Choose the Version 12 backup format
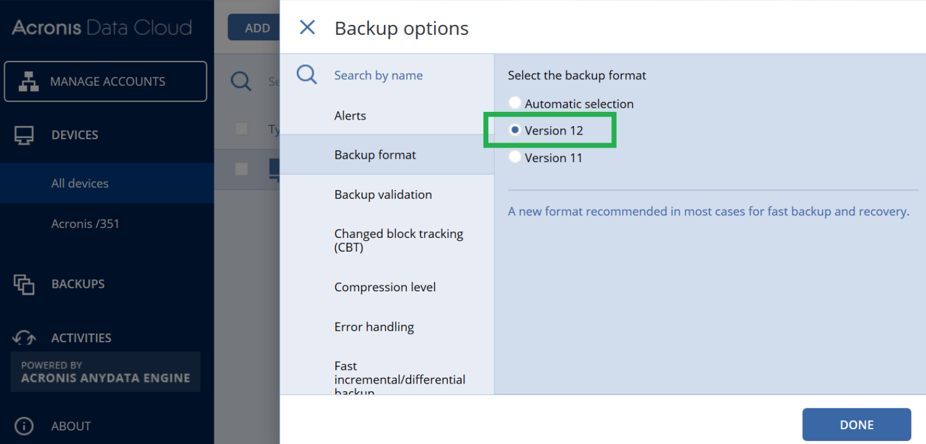This screenshot has height=444, width=926. tap(515, 130)
